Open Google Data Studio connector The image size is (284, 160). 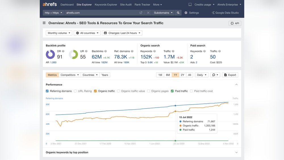[x=225, y=13]
